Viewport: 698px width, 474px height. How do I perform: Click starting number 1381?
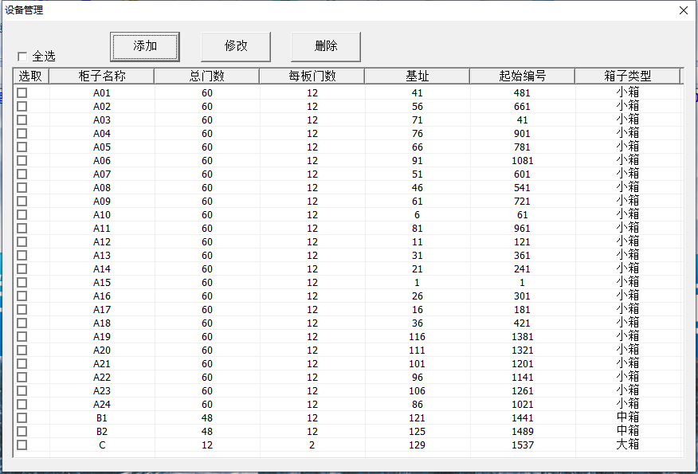pyautogui.click(x=522, y=337)
